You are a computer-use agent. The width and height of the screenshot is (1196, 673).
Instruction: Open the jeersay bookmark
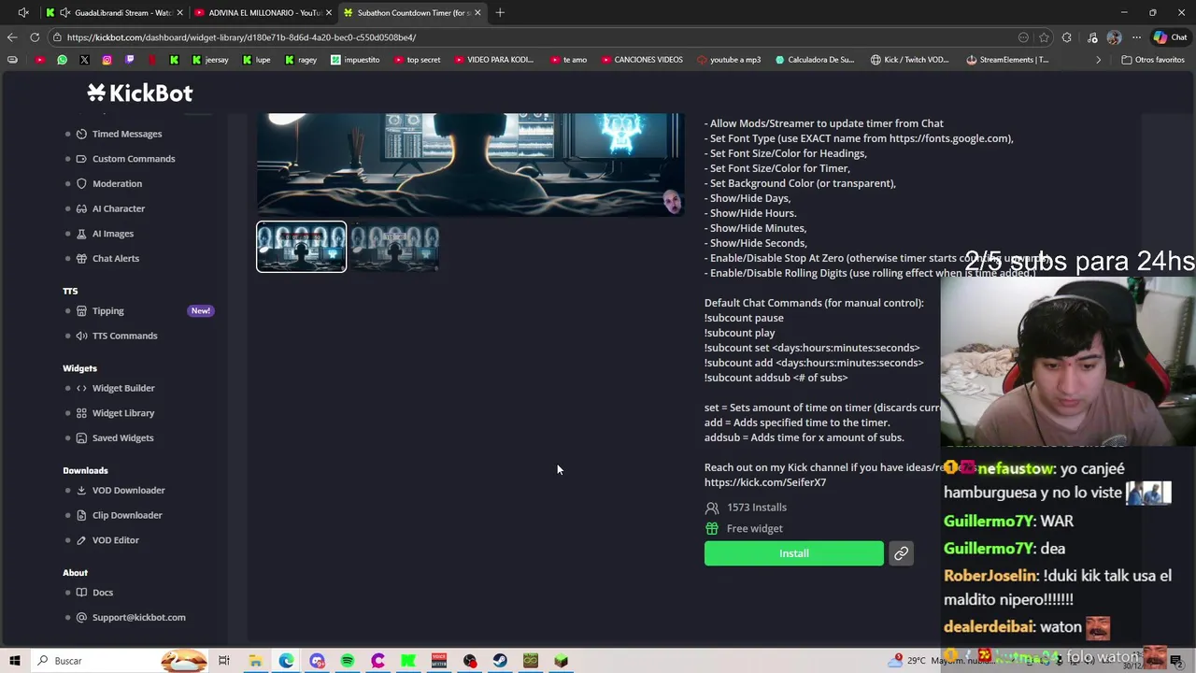tap(209, 60)
